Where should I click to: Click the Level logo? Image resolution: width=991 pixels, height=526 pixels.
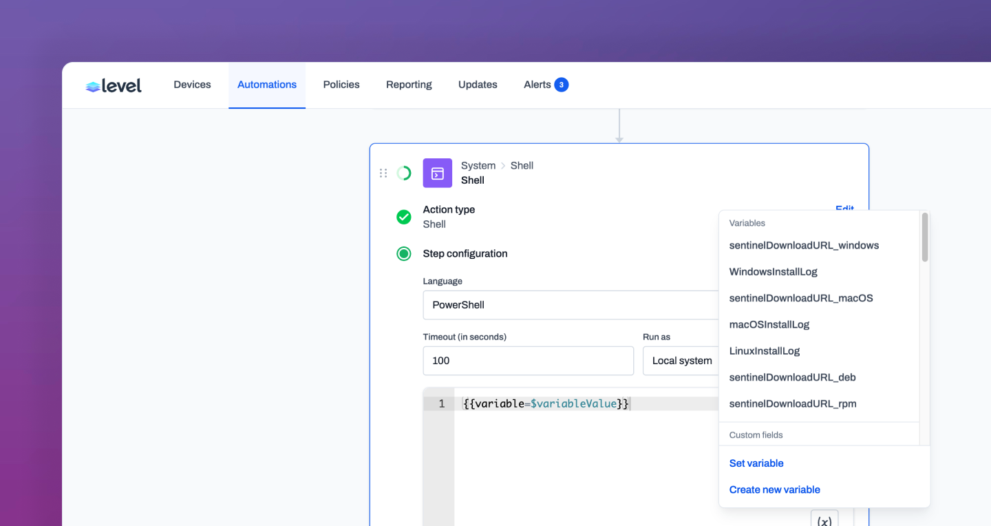(114, 85)
